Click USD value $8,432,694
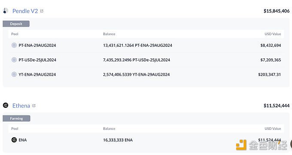292x155 pixels. click(x=271, y=45)
